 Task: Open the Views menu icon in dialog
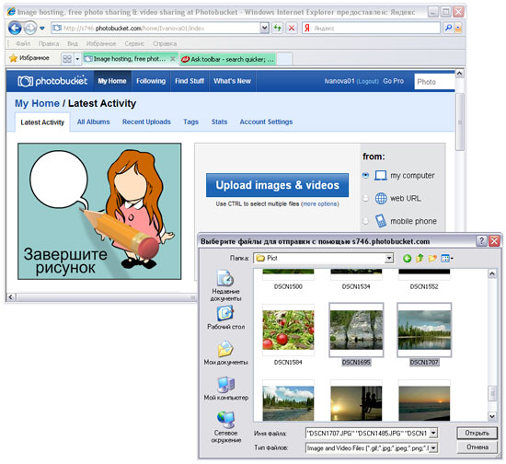447,259
